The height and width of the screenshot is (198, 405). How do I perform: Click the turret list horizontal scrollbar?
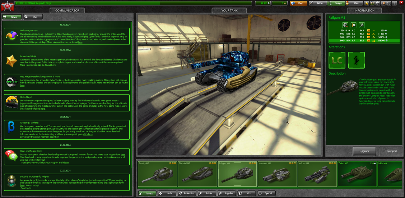pyautogui.click(x=218, y=188)
